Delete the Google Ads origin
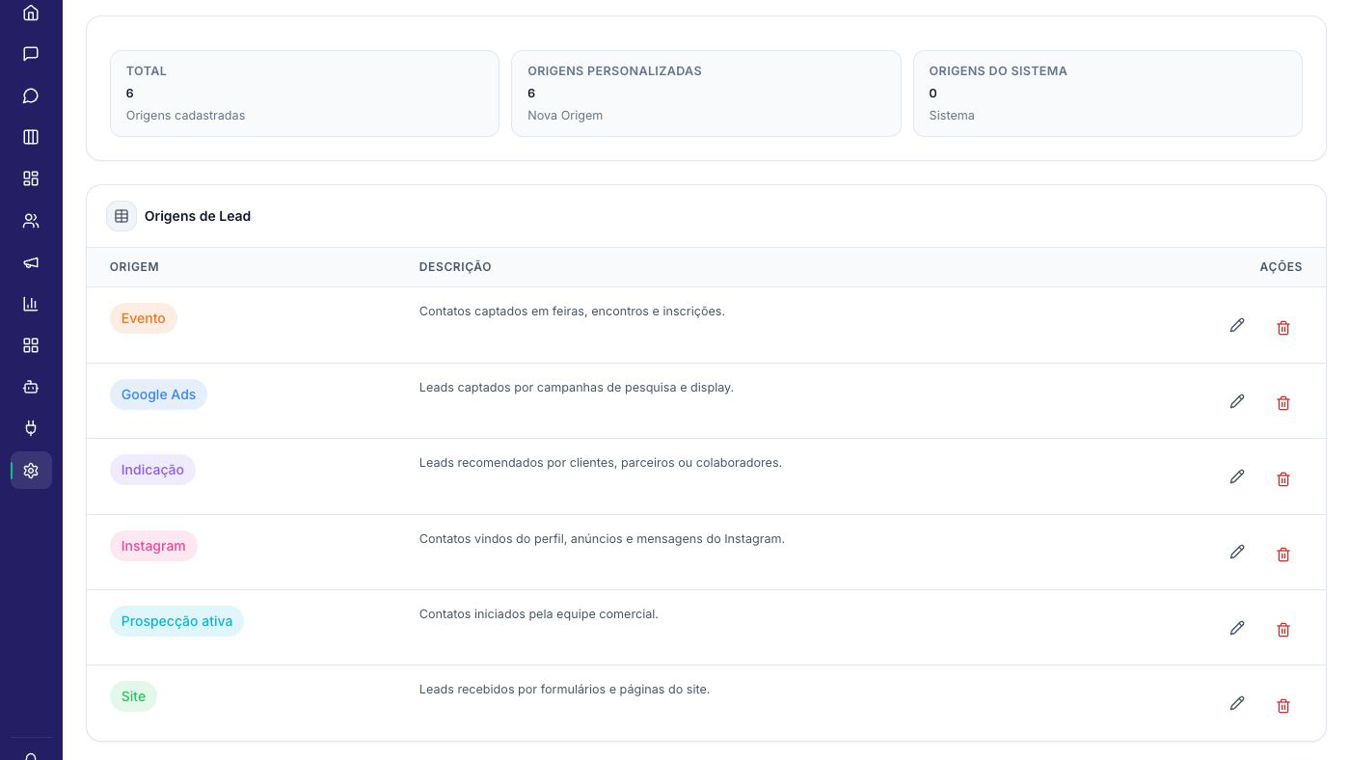 [x=1283, y=403]
